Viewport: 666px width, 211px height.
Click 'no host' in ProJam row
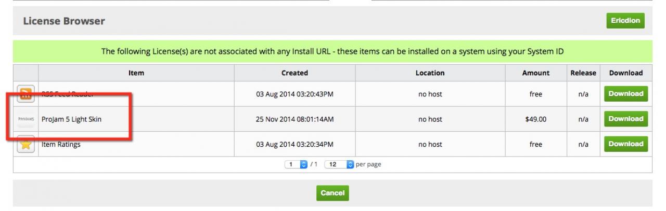tap(430, 119)
